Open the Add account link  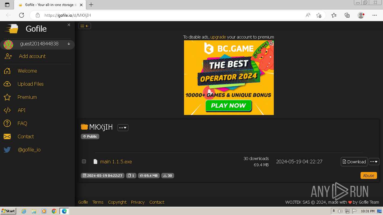[x=32, y=56]
